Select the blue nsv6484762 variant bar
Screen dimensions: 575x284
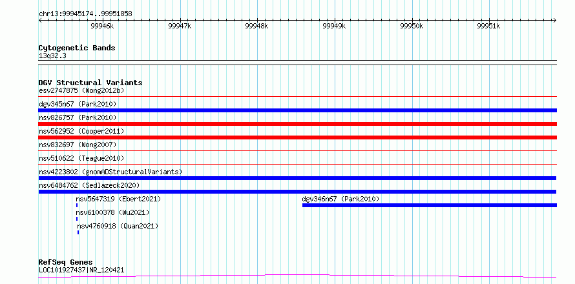[x=297, y=192]
